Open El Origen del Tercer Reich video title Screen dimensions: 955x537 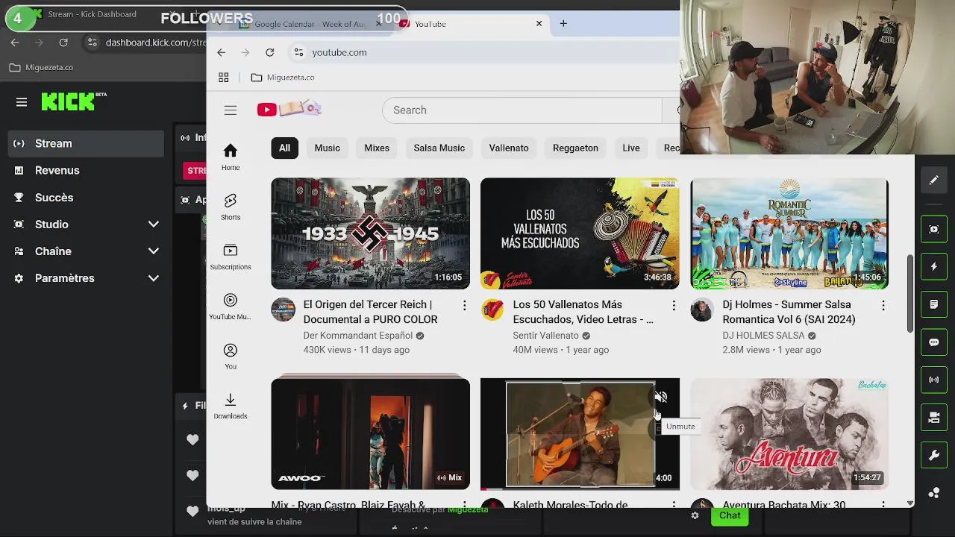(x=371, y=312)
